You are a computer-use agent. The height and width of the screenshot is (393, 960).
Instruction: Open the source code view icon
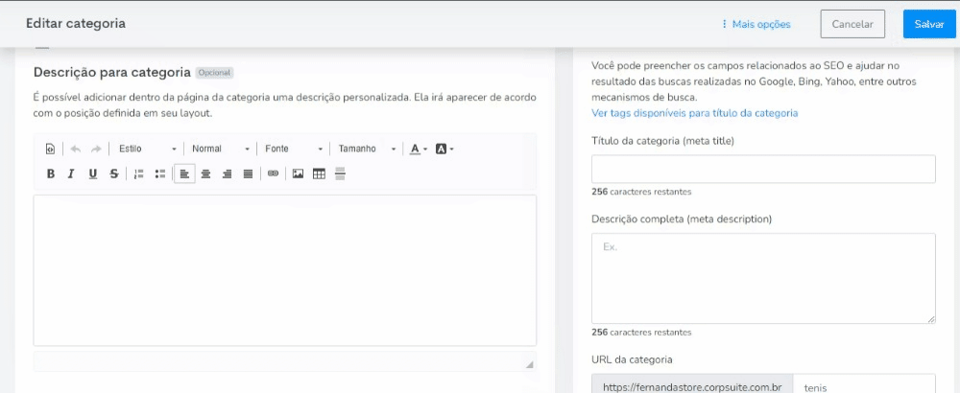coord(51,150)
